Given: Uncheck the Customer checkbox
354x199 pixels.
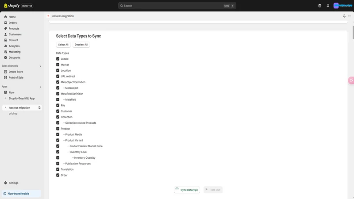Looking at the screenshot, I should (58, 111).
